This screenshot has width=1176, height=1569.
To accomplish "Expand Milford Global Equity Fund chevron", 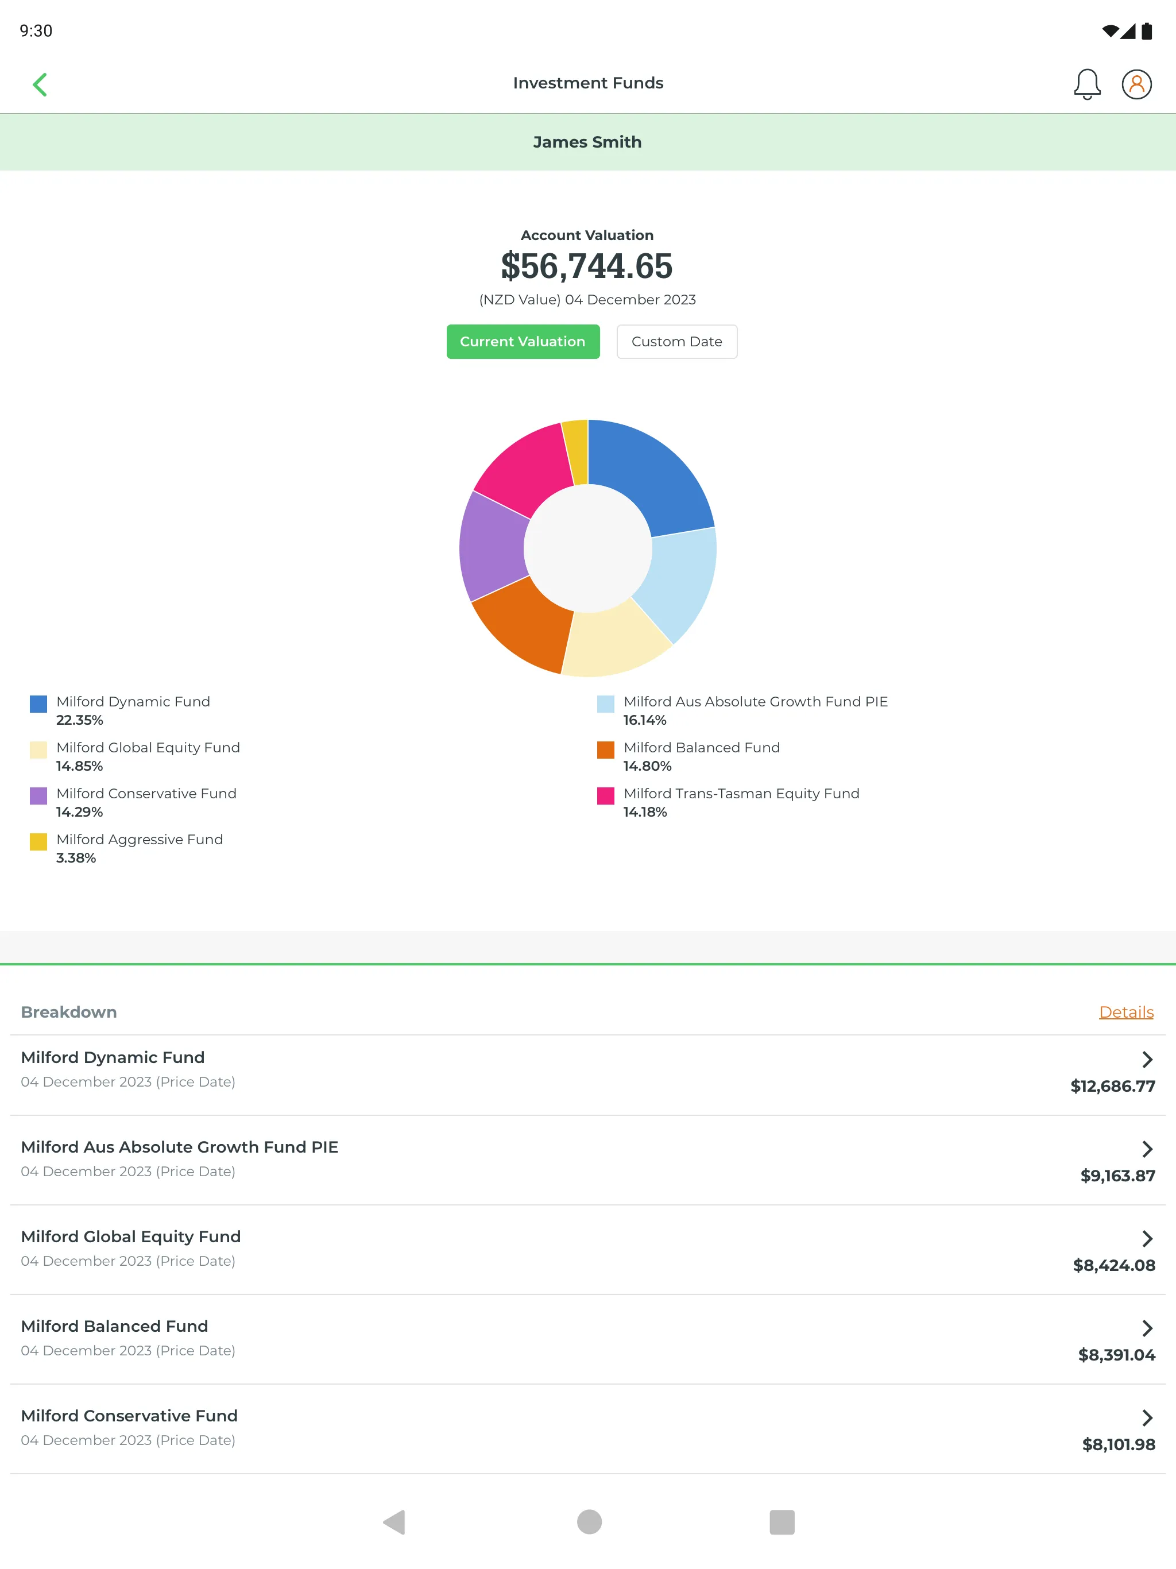I will pos(1147,1238).
